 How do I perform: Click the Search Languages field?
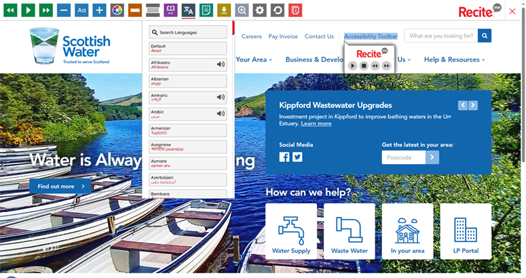click(x=188, y=32)
